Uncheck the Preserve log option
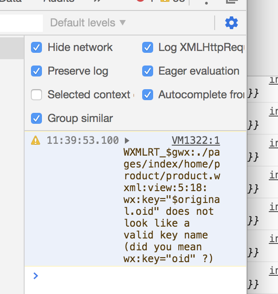The image size is (278, 294). 36,71
